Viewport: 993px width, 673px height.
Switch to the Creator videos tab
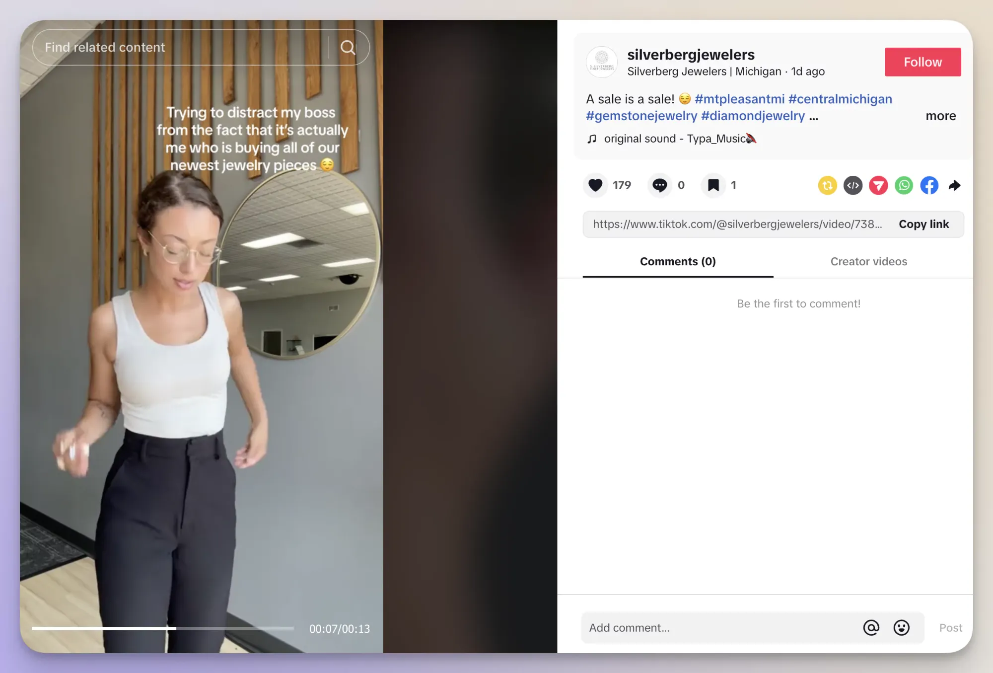coord(869,261)
